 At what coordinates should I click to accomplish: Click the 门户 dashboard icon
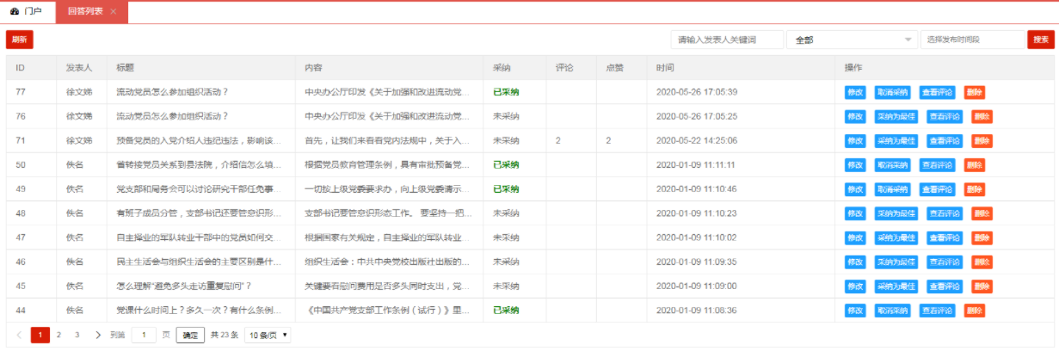15,11
